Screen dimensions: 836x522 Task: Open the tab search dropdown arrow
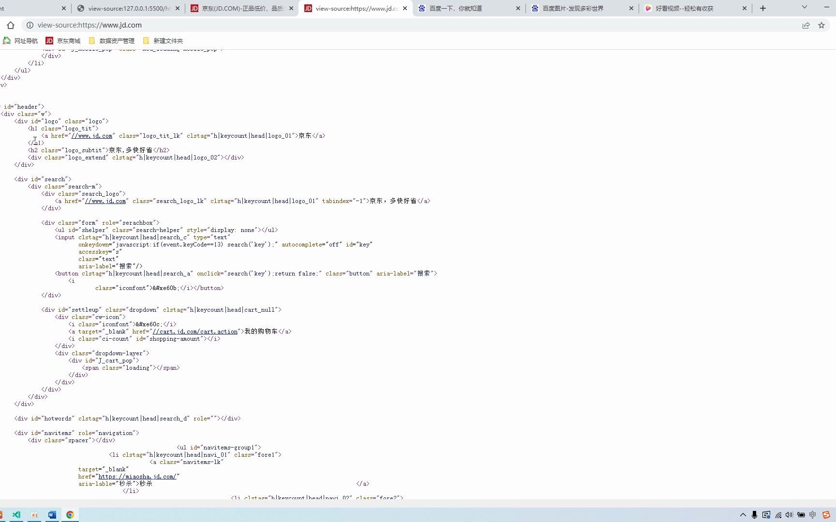pyautogui.click(x=805, y=7)
